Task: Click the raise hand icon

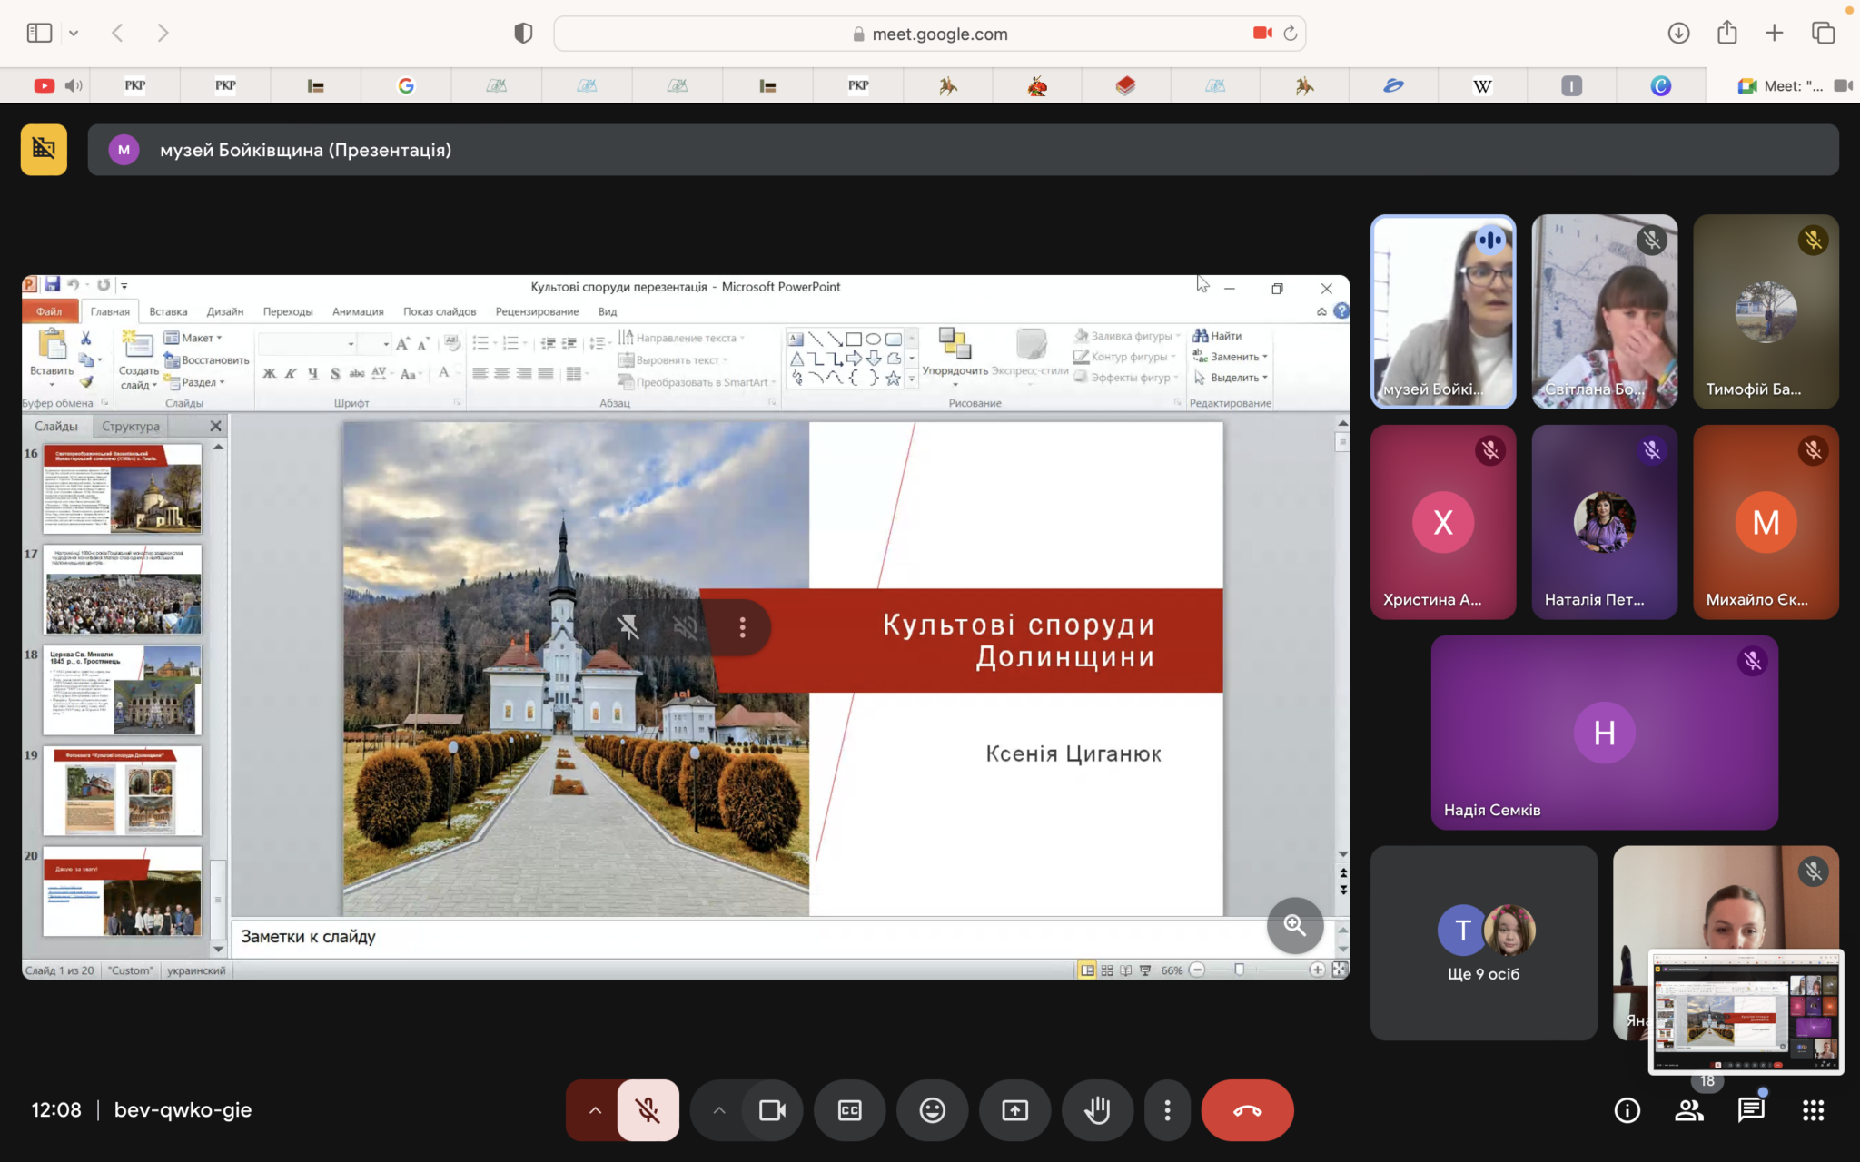Action: point(1097,1109)
